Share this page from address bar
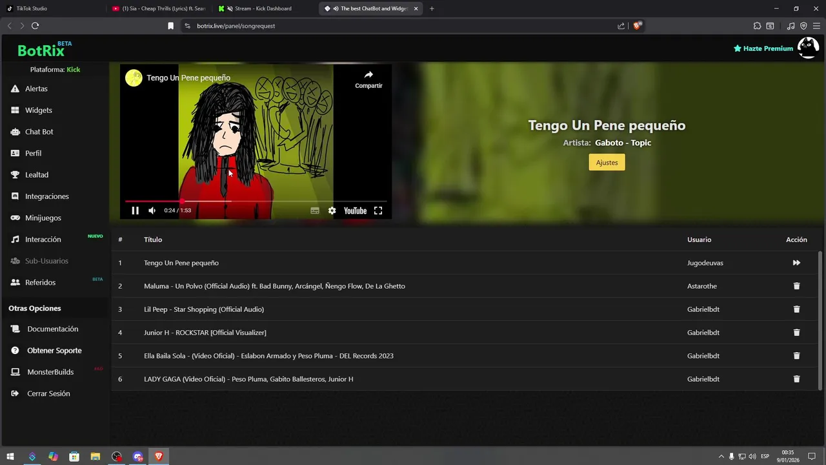This screenshot has width=826, height=465. [621, 26]
